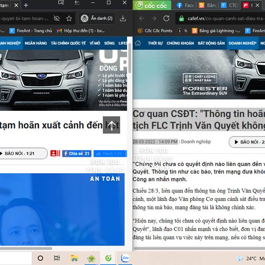Close the active cafef tab in Cốc Cốc
The width and height of the screenshot is (265, 265).
coord(257,5)
